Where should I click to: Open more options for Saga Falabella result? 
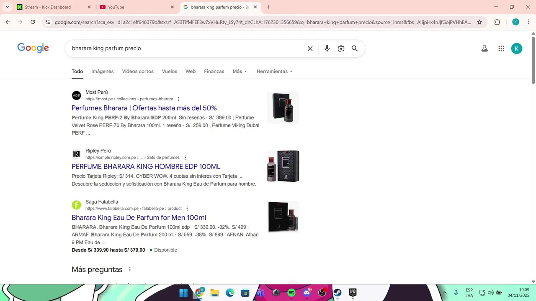187,209
